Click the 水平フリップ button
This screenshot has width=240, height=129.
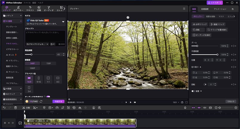tap(200, 24)
